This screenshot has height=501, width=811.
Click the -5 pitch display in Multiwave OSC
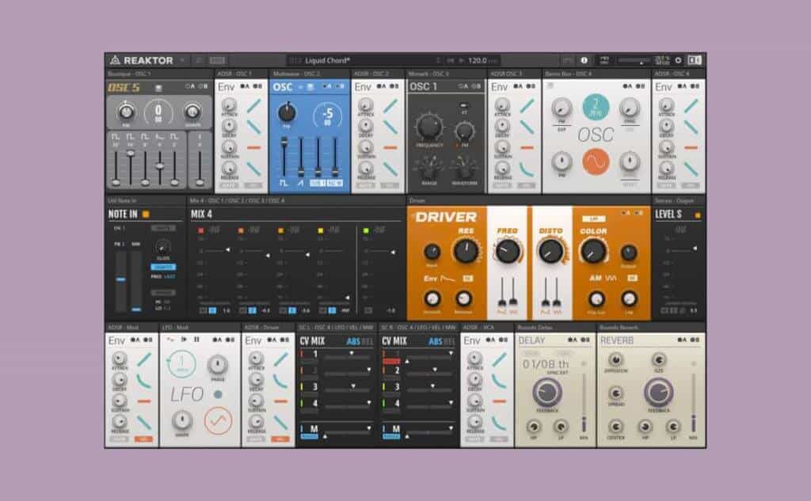click(327, 116)
